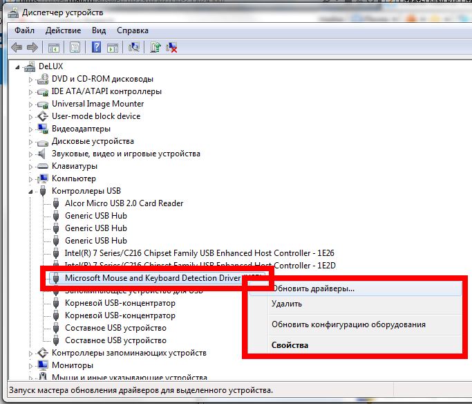Screen dimensions: 472x404
Task: Open the Действие menu
Action: [x=63, y=30]
